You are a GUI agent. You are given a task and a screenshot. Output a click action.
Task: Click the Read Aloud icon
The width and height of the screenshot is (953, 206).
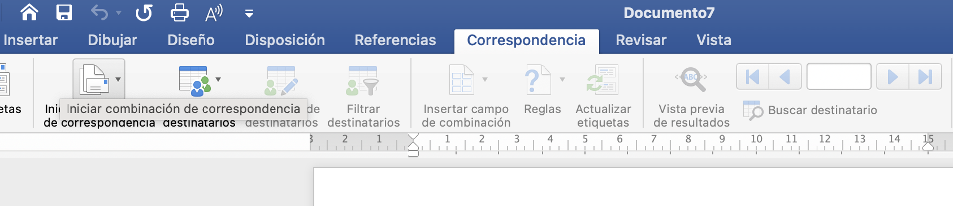214,13
